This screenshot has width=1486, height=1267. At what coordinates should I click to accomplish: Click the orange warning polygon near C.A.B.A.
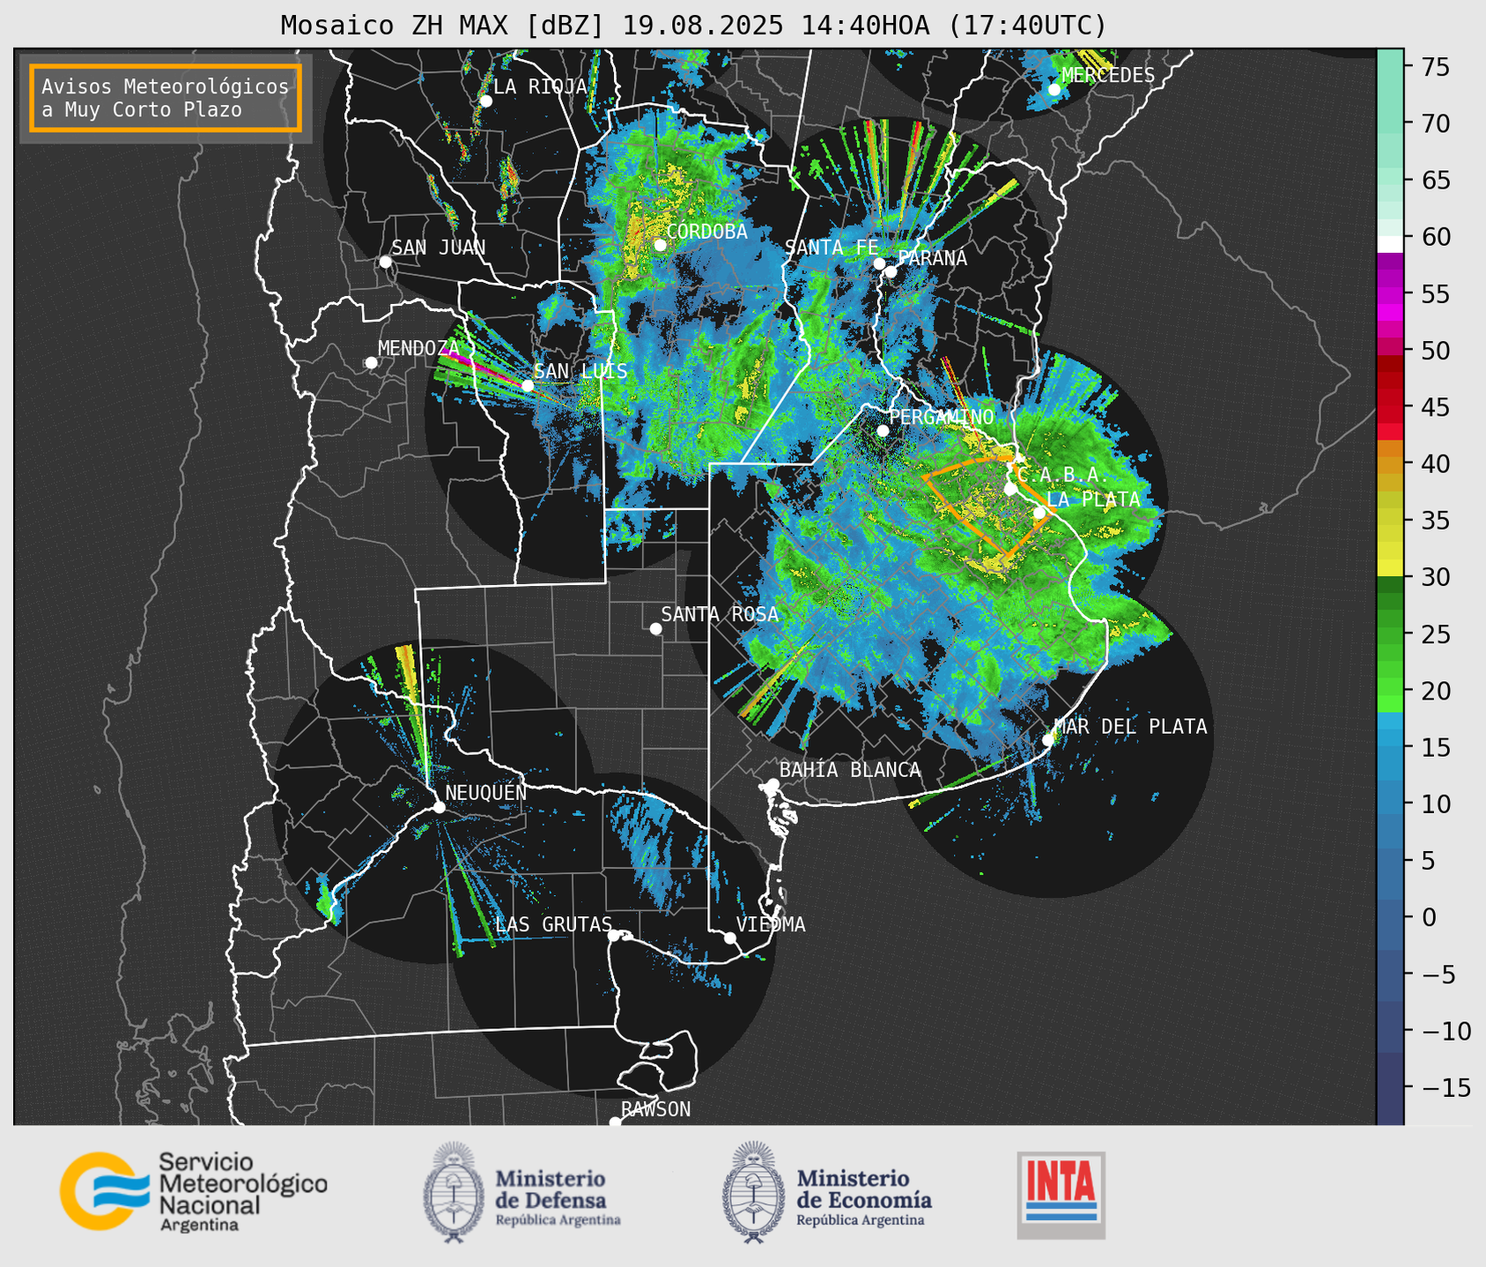pos(989,507)
